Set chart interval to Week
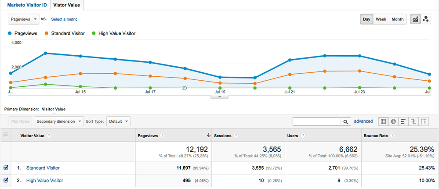 coord(381,19)
